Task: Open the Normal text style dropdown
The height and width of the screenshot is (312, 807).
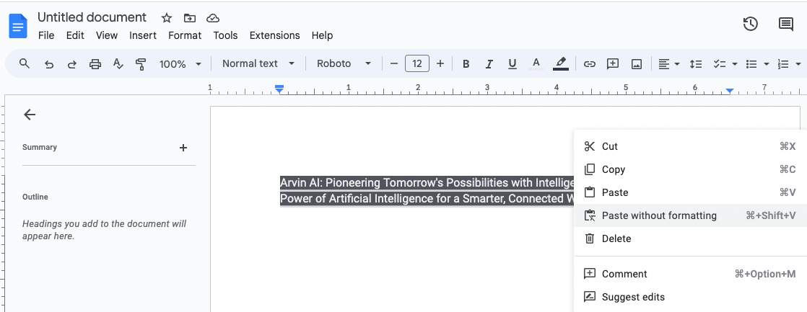Action: 258,64
